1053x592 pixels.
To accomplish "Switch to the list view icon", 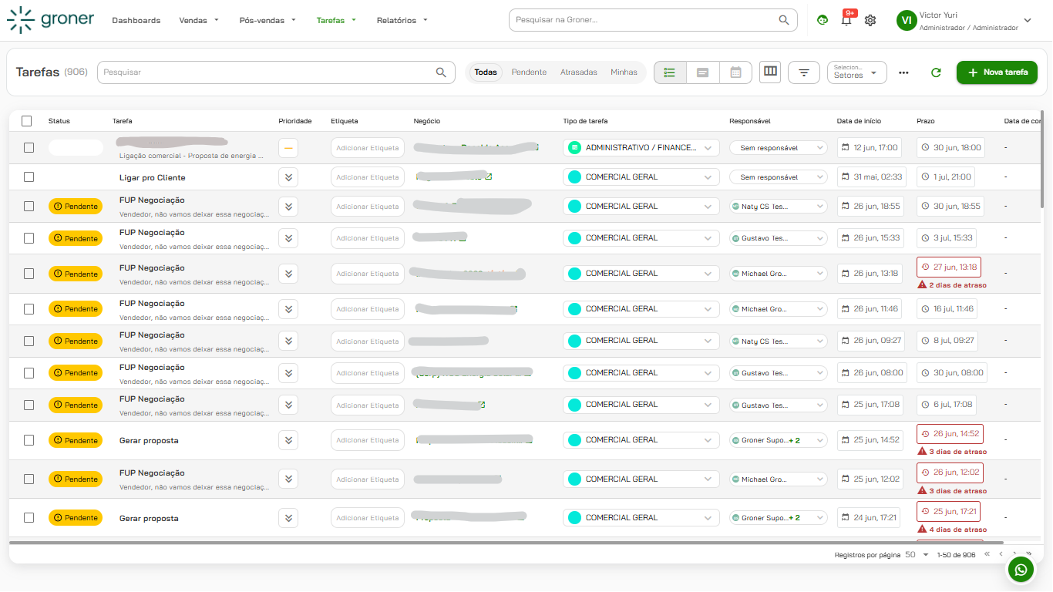I will click(x=670, y=72).
